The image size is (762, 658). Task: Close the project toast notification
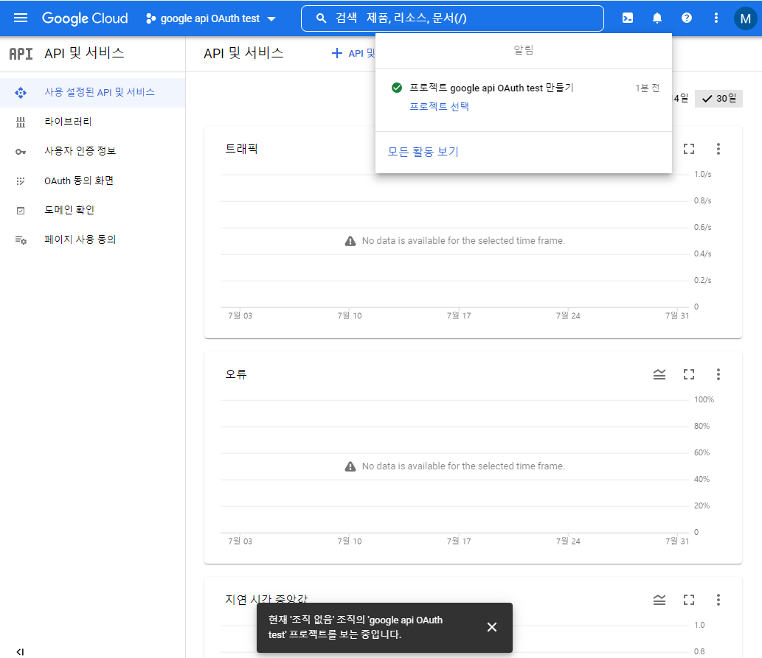tap(492, 627)
